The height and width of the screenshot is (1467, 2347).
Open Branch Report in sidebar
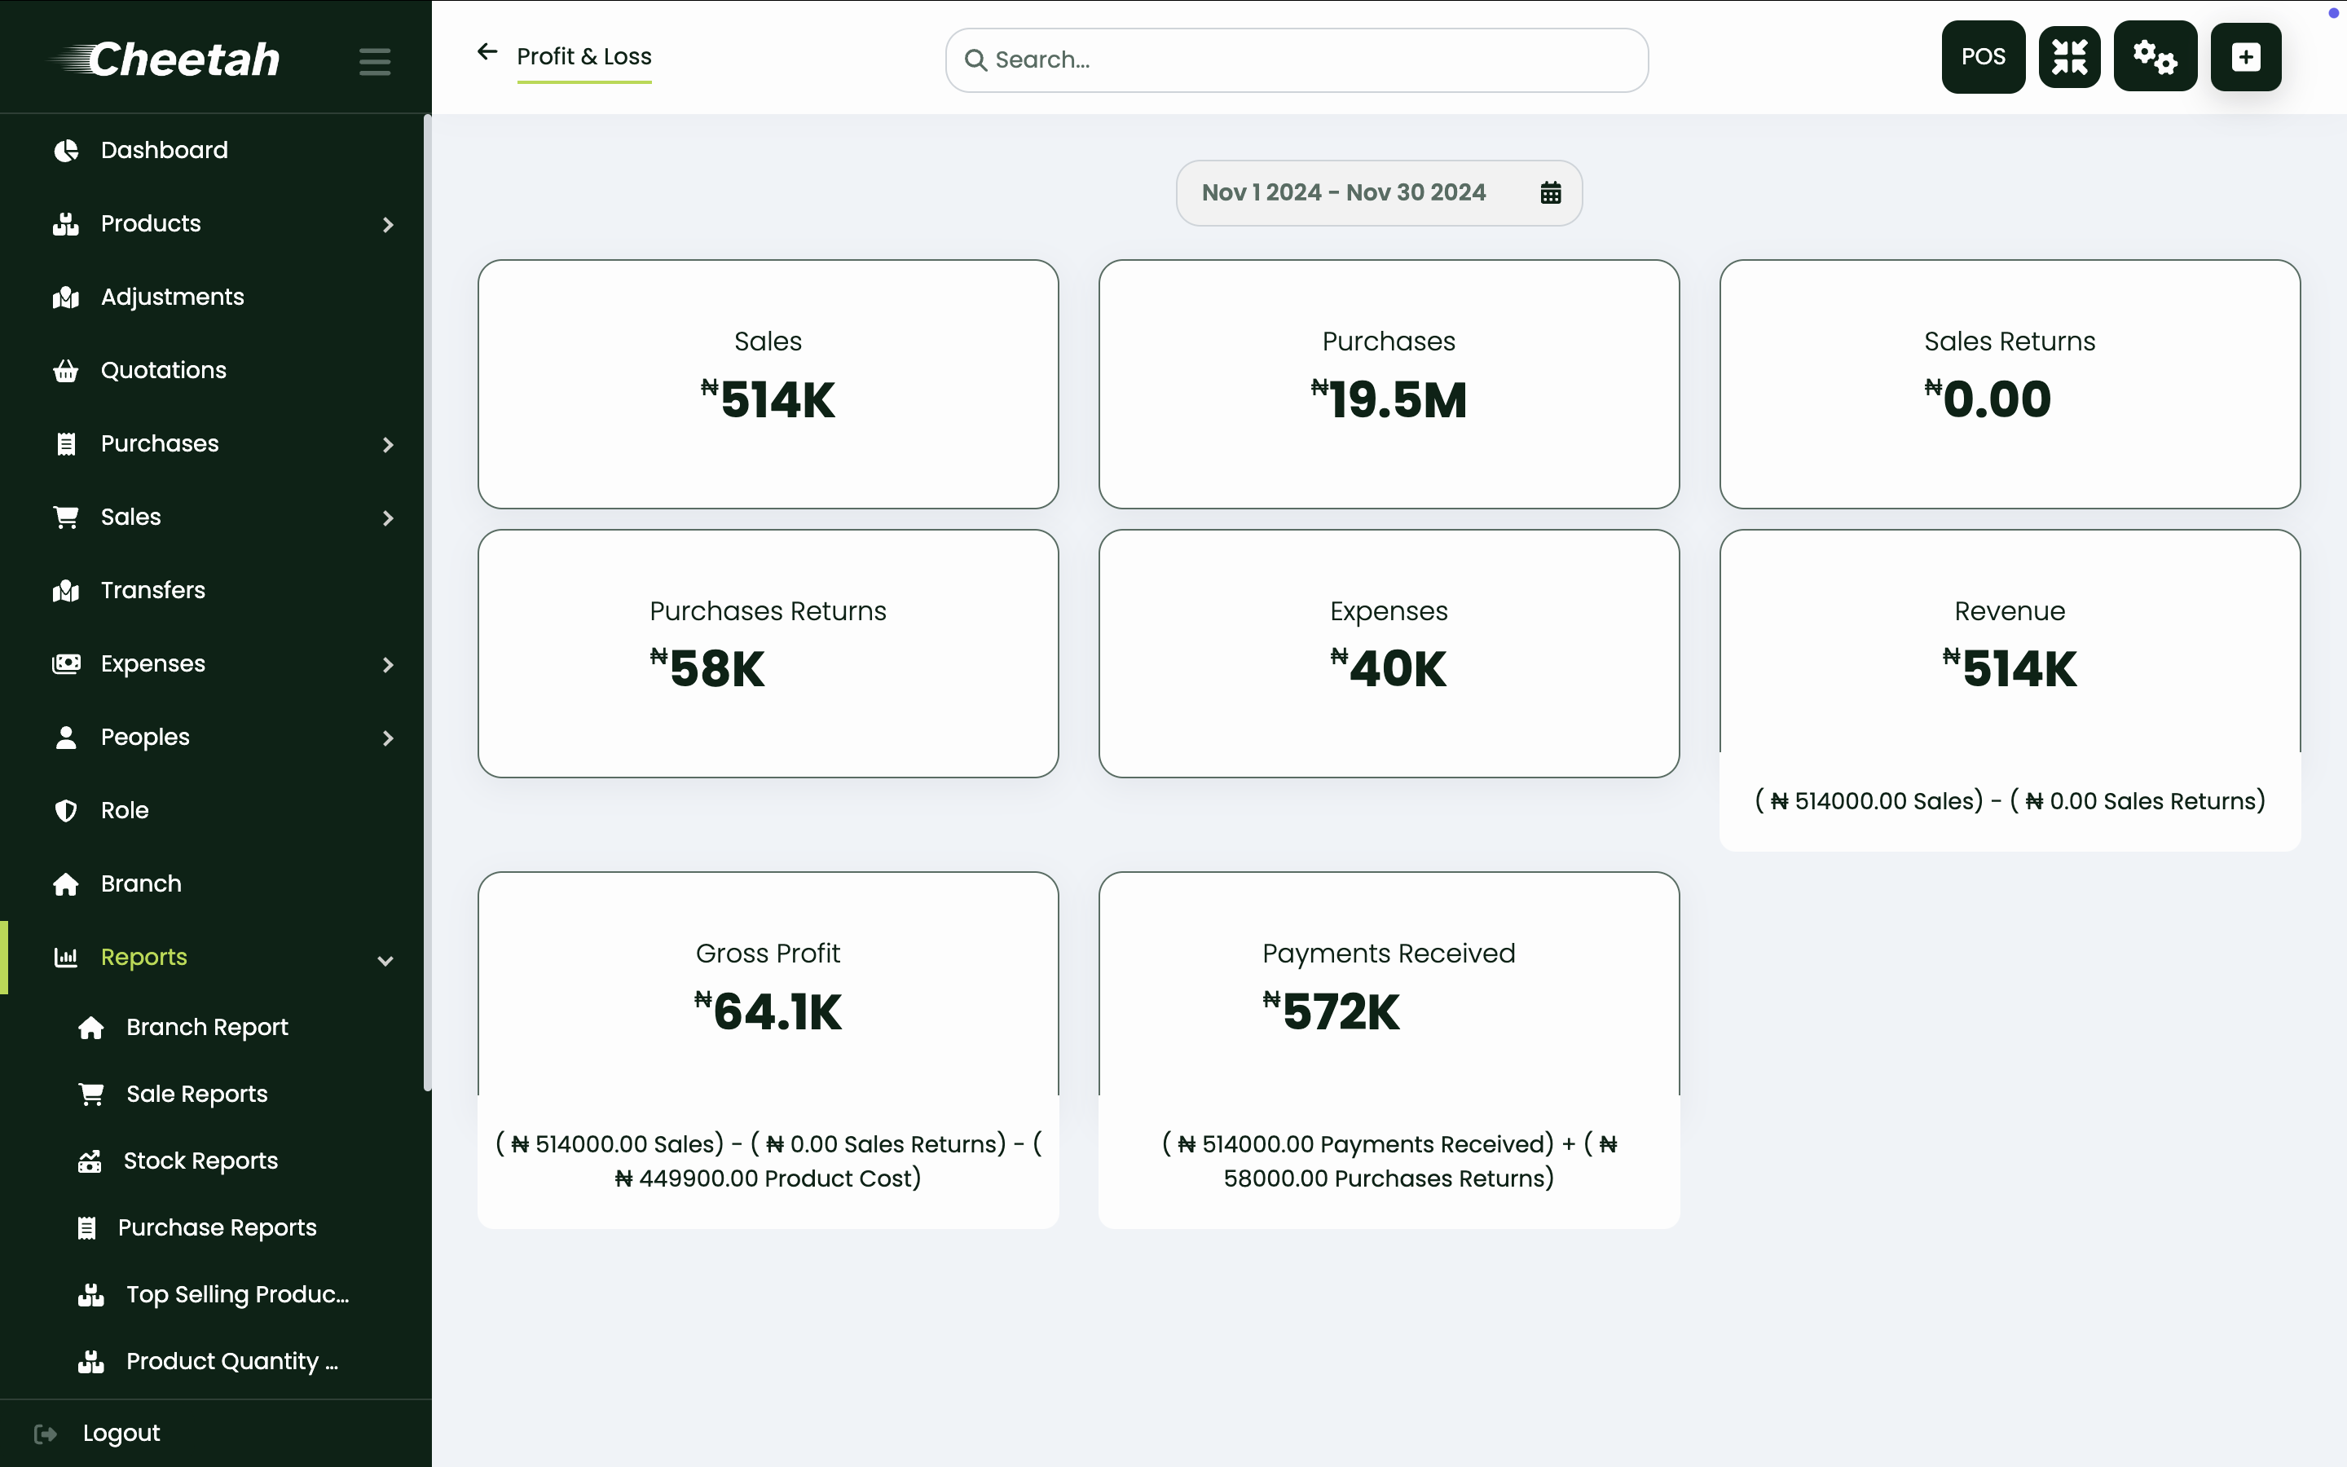tap(206, 1027)
